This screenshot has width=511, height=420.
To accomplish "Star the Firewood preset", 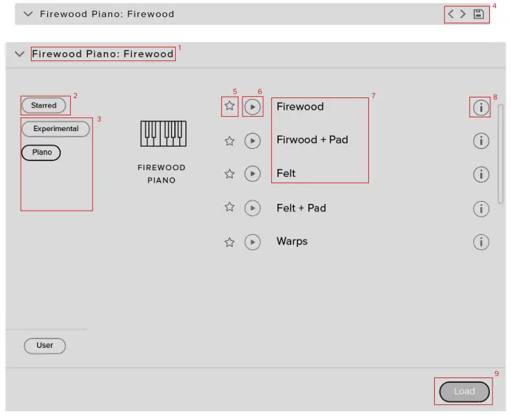I will [230, 106].
